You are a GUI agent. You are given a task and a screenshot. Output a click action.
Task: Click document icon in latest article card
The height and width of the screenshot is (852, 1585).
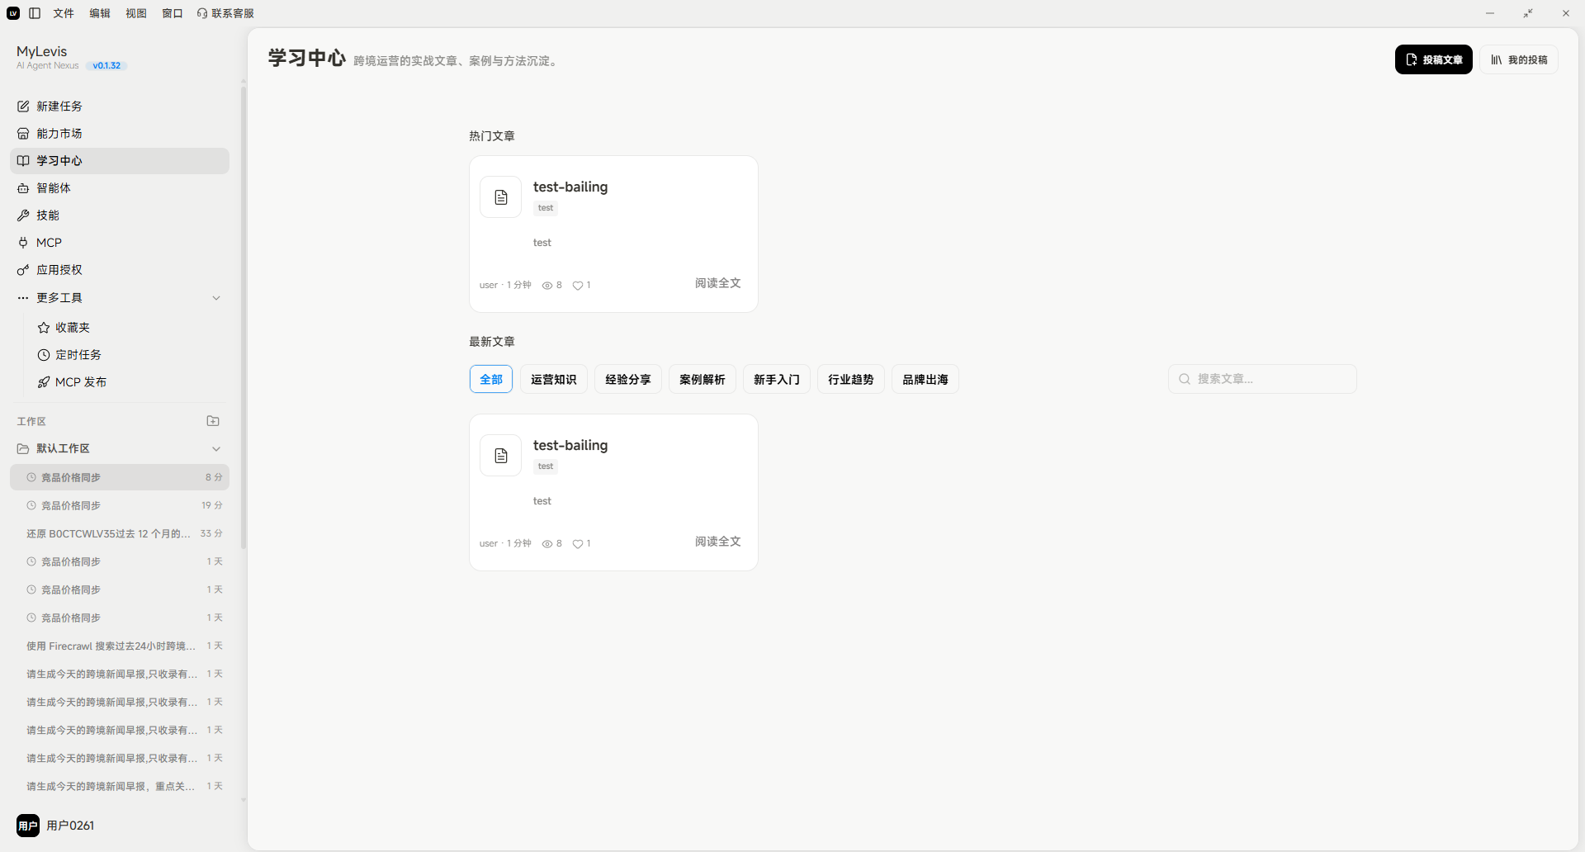(x=501, y=456)
